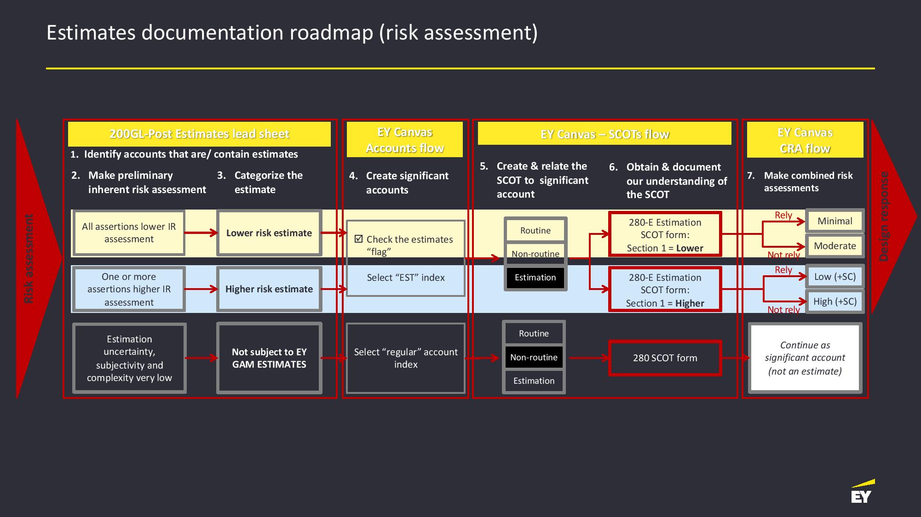
Task: Click 'Not rely' label beside High (+SC)
Action: tap(784, 309)
